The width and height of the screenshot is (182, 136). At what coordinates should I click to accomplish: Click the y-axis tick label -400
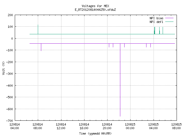pyautogui.click(x=9, y=86)
